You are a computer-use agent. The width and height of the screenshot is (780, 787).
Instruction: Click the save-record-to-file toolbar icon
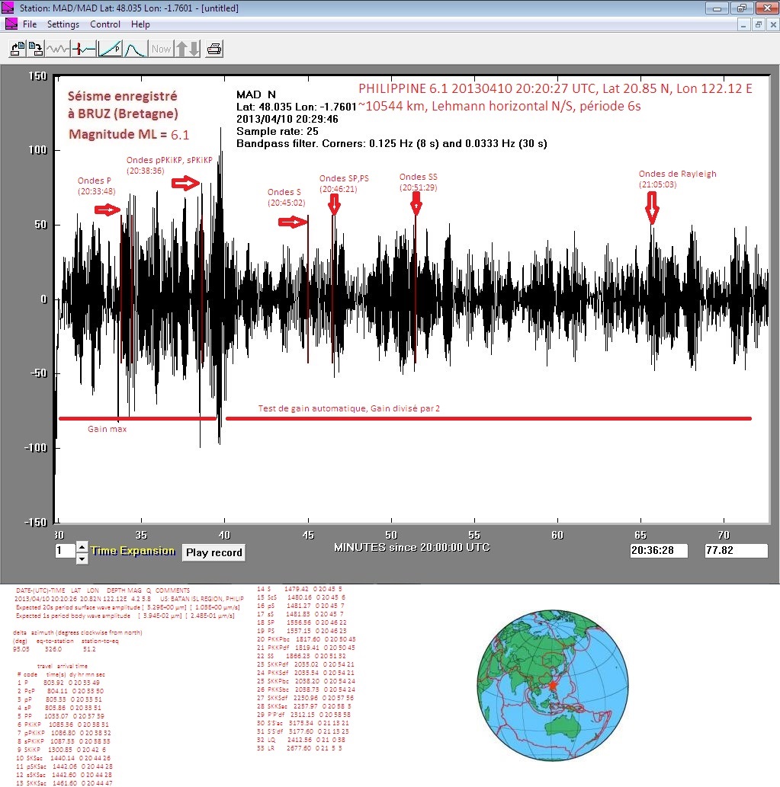point(36,50)
